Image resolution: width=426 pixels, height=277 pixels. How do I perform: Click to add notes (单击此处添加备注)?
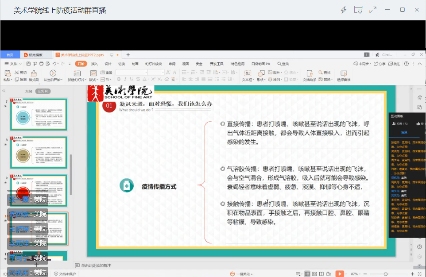96,265
